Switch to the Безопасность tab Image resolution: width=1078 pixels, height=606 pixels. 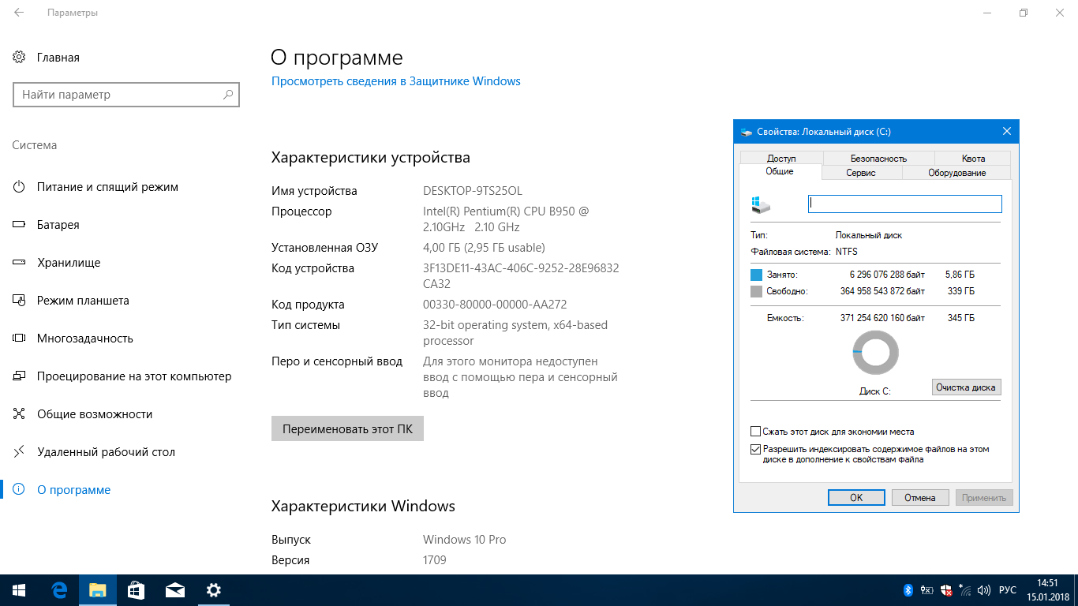[878, 158]
